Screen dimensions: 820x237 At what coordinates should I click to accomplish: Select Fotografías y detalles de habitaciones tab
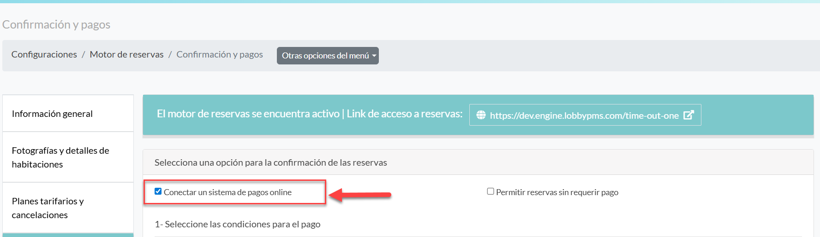(60, 157)
